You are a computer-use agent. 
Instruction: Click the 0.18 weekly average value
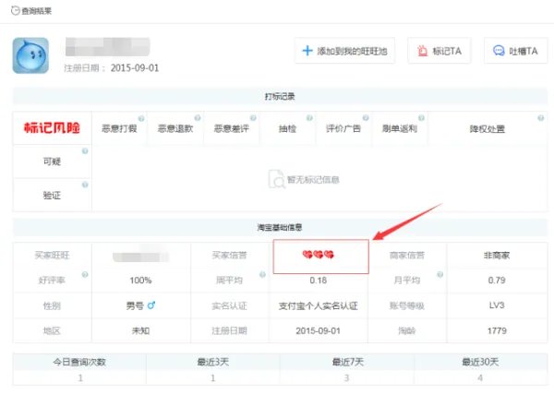tap(318, 281)
